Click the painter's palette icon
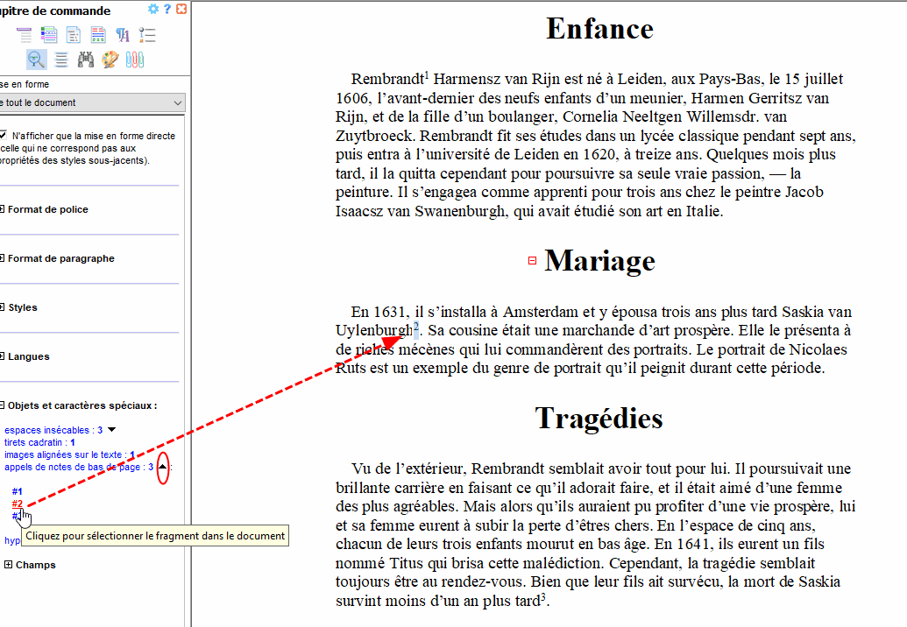Screen dimensions: 907x627 (x=110, y=60)
